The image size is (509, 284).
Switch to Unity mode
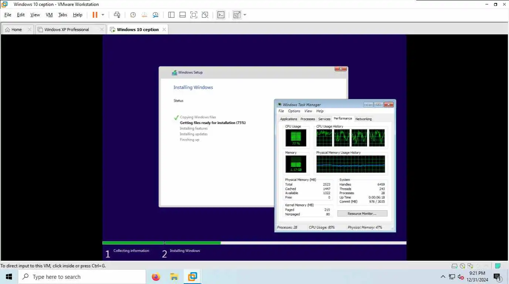point(205,15)
